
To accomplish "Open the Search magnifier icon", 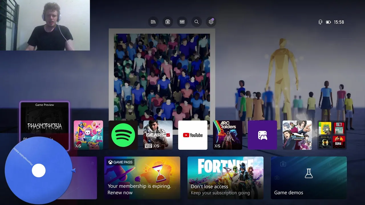I will pos(196,22).
